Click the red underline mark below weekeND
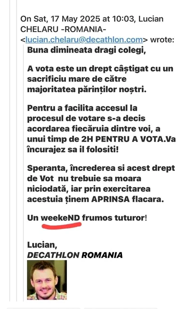Screen dimensions: 182x309 click(x=62, y=225)
